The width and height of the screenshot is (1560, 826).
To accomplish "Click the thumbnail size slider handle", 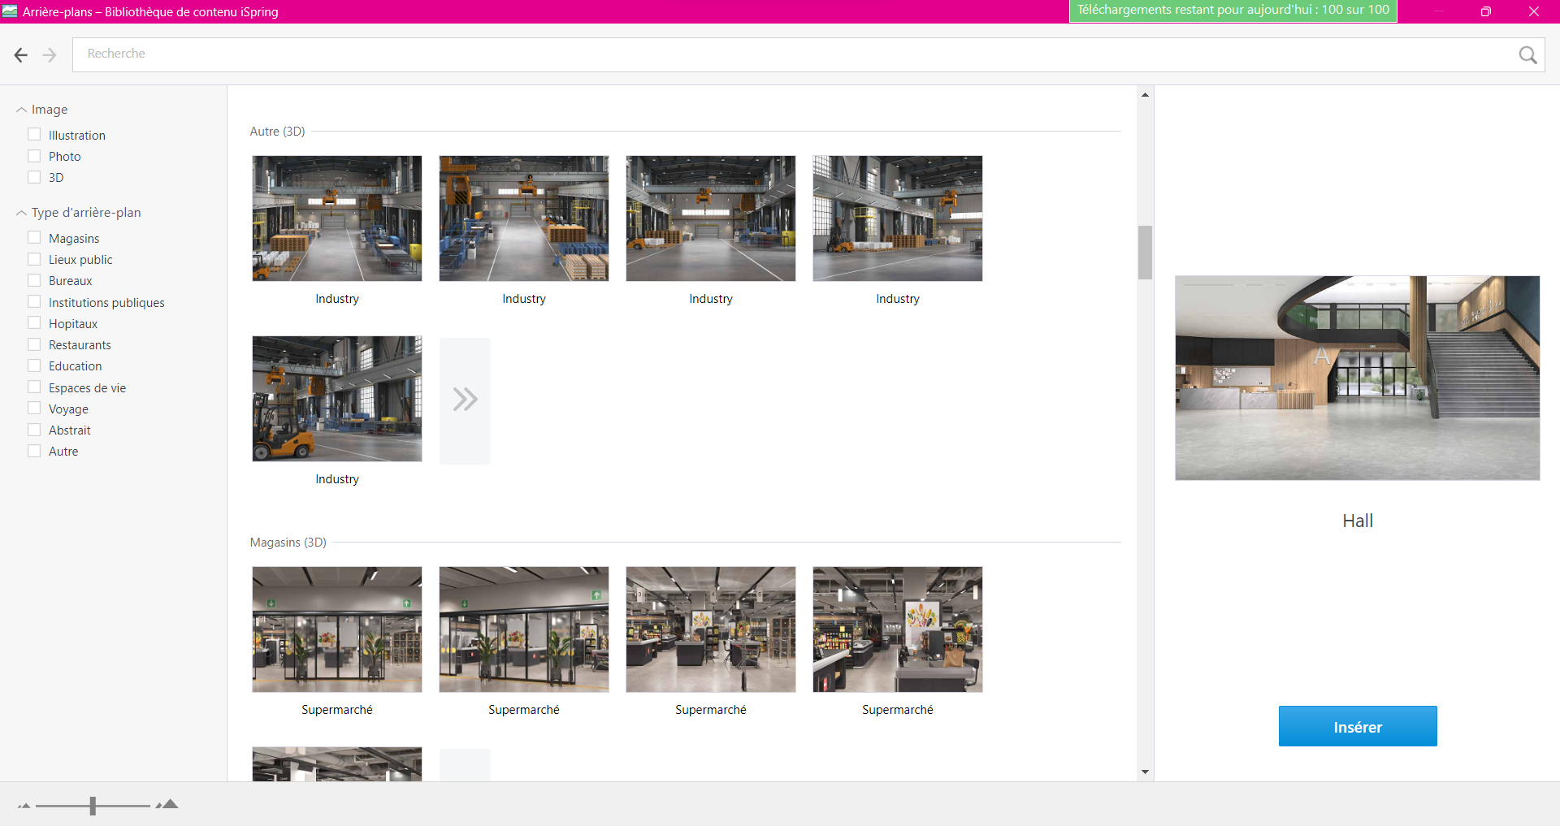I will coord(93,806).
